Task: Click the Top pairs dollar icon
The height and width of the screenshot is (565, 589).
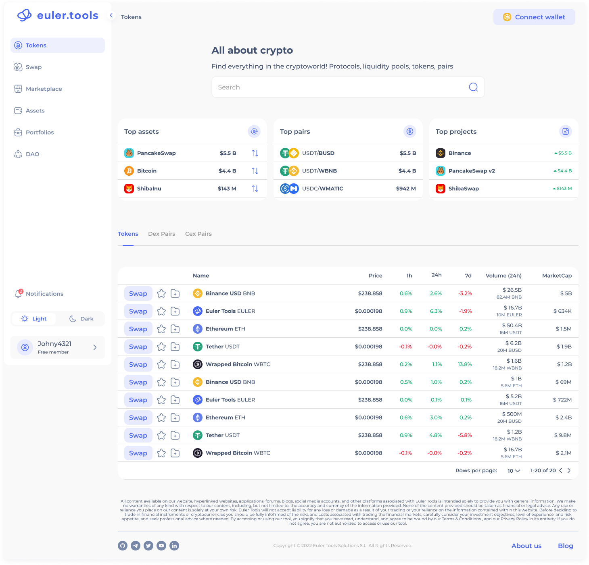Action: pos(410,131)
